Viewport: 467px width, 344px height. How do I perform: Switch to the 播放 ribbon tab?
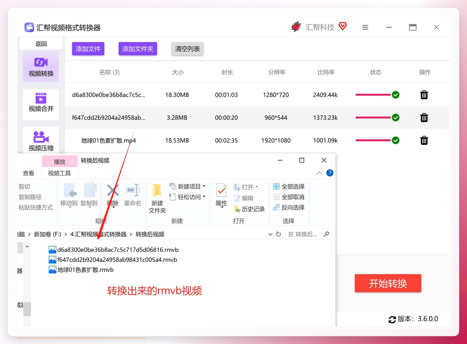[x=60, y=162]
